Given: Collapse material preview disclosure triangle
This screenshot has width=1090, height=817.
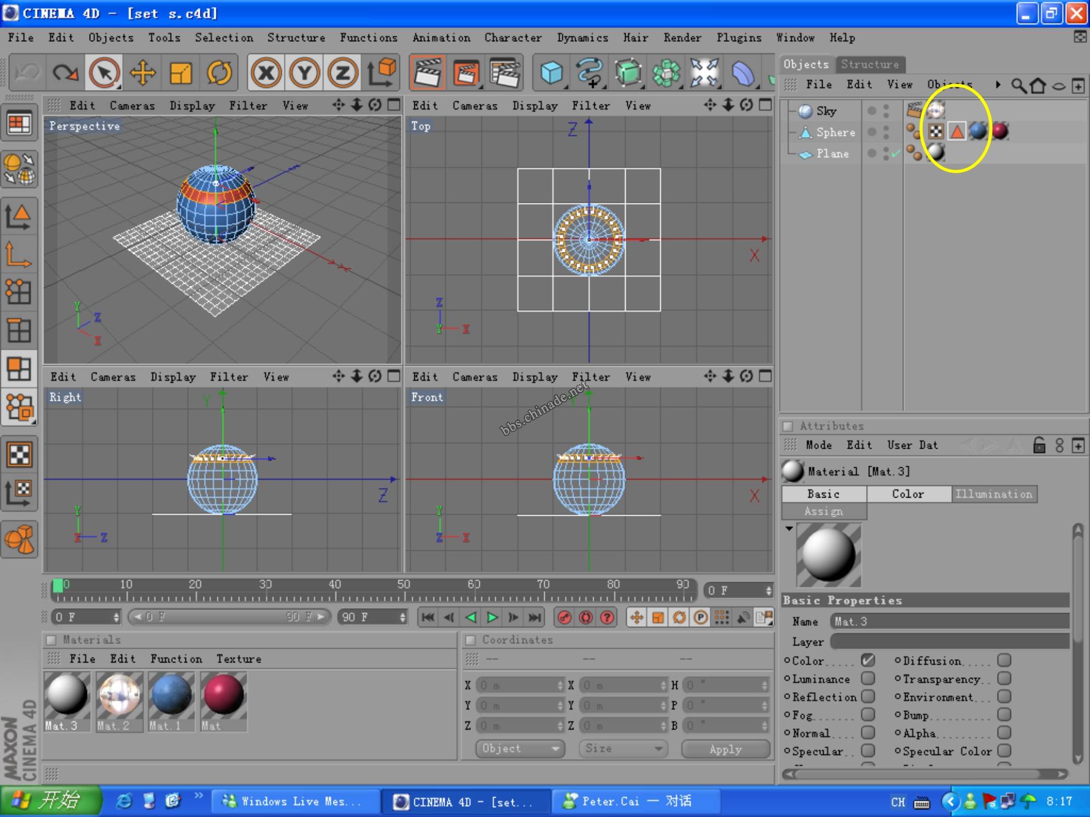Looking at the screenshot, I should click(789, 528).
